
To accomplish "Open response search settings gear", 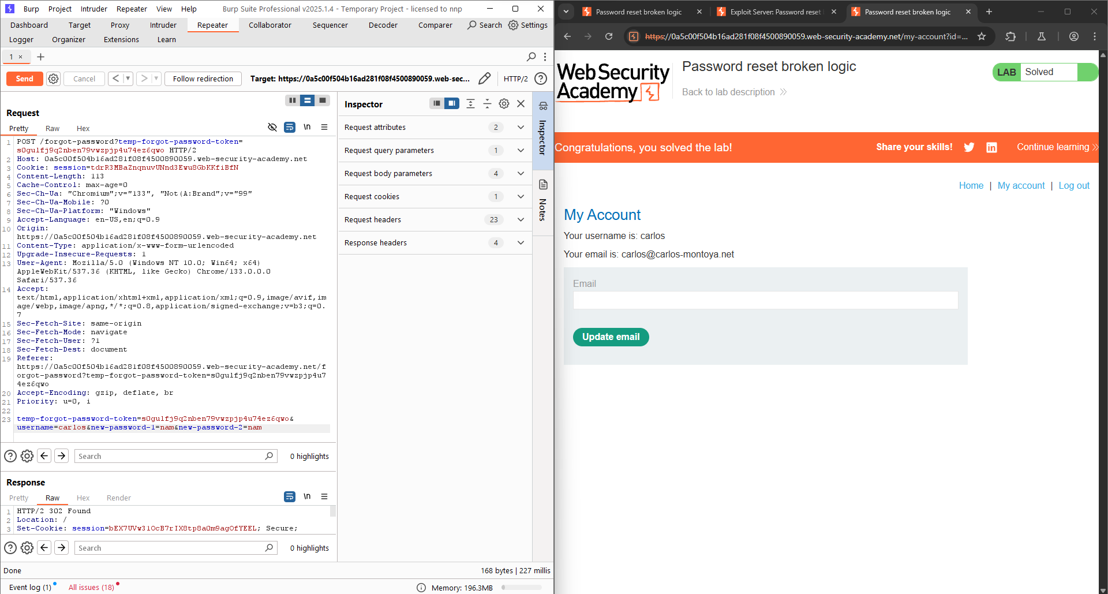I will [27, 548].
